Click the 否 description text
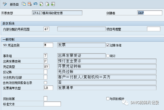 [x=60, y=82]
